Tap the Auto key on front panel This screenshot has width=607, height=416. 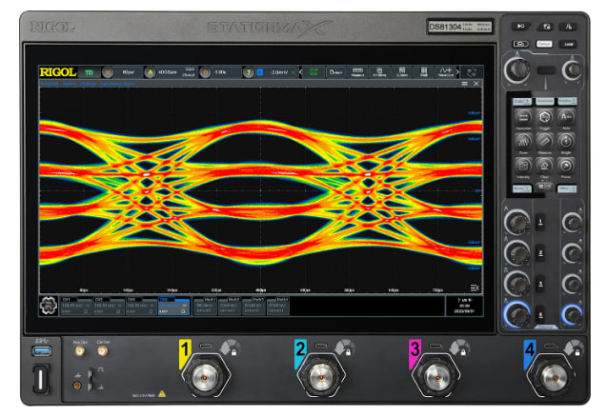566,117
